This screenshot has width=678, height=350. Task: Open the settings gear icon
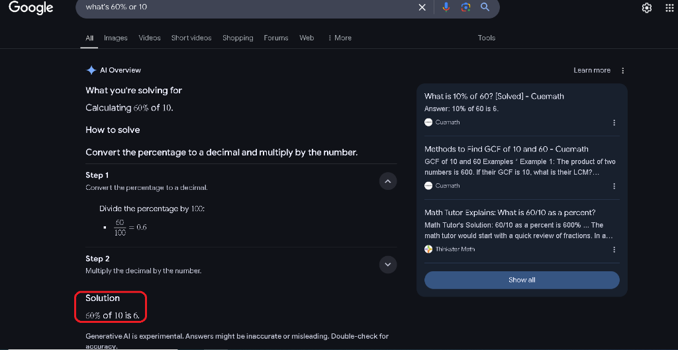(647, 8)
